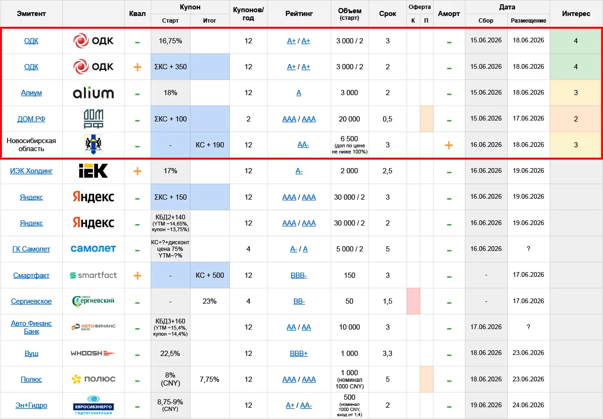
Task: Open the ДОМ.РФ issuer link
Action: pos(31,119)
